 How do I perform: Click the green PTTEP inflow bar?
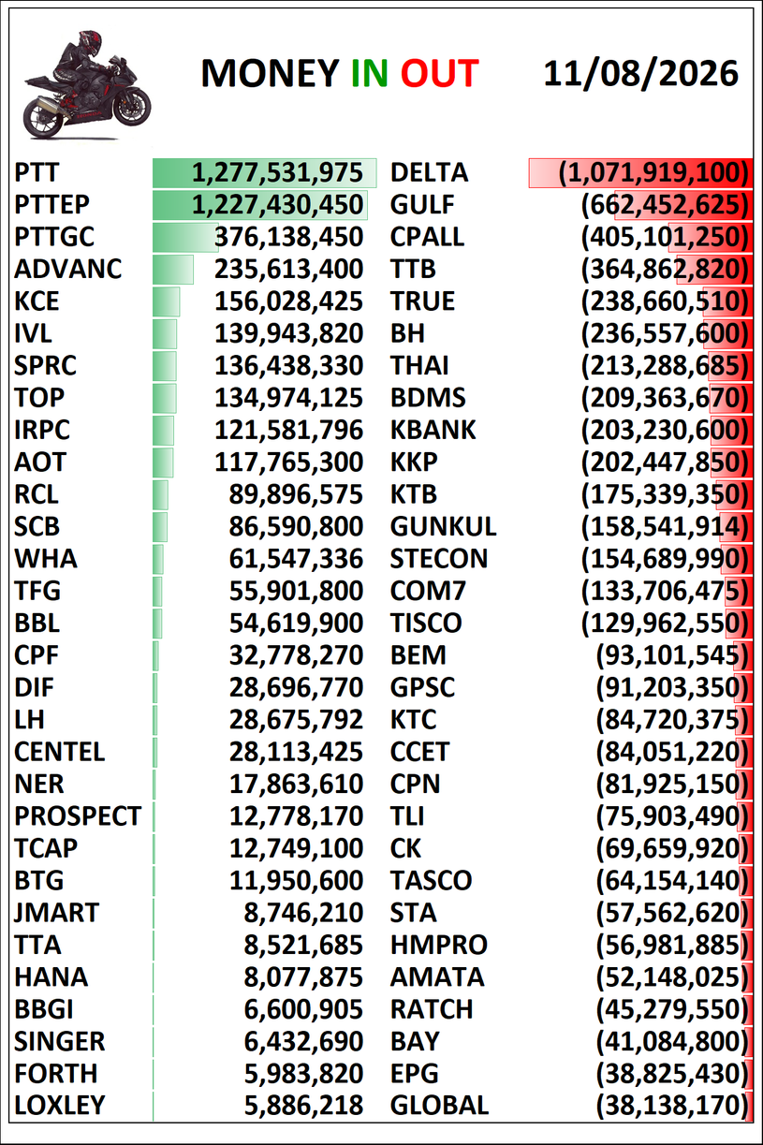coord(259,205)
